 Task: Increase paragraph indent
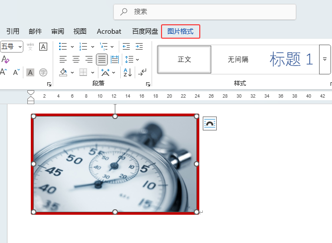coord(139,47)
